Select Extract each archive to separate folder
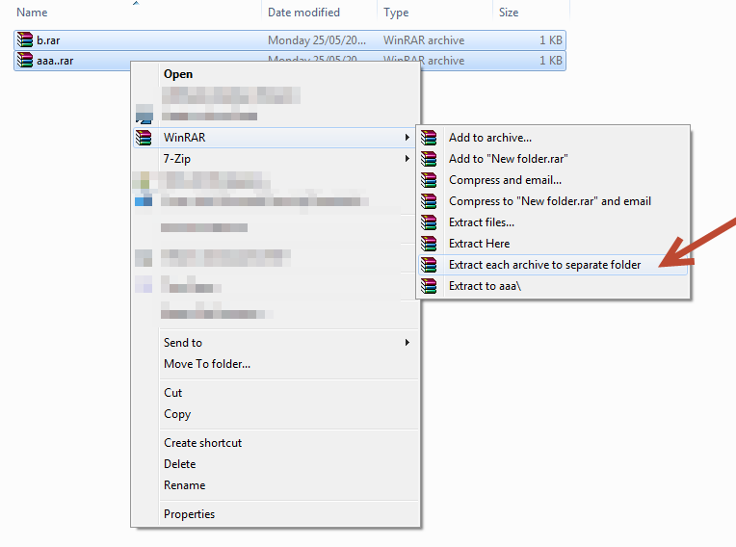The width and height of the screenshot is (736, 547). [x=552, y=265]
